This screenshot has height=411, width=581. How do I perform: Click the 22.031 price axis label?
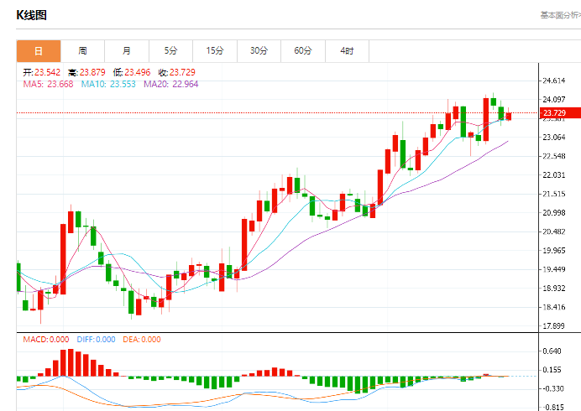[x=554, y=175]
